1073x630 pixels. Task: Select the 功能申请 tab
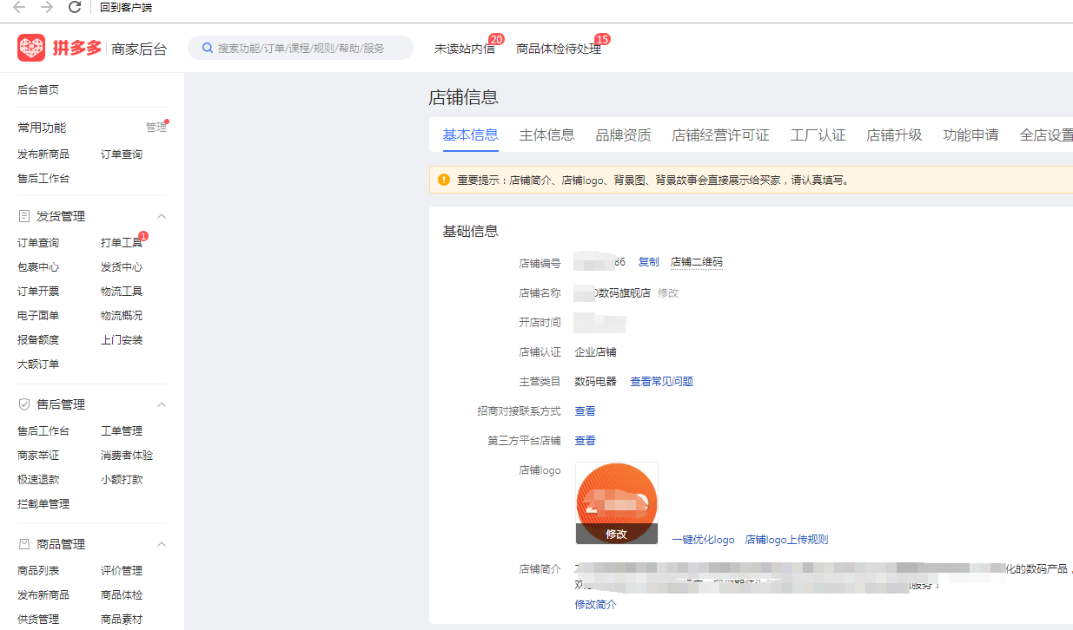971,135
